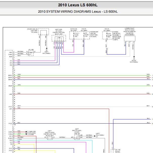153x153 pixels.
Task: Select the 'FGND' pin label
Action: [10, 54]
